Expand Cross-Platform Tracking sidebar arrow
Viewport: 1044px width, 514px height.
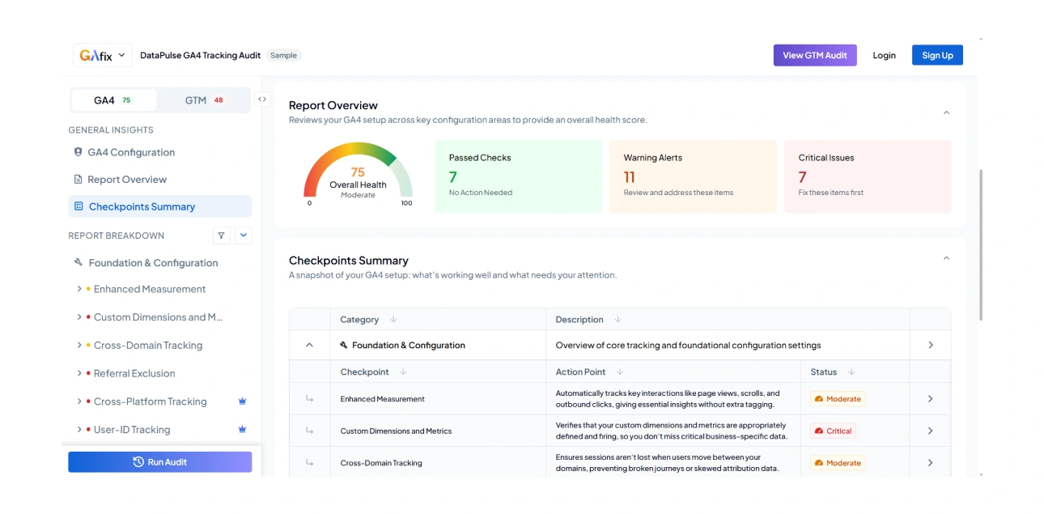tap(79, 401)
